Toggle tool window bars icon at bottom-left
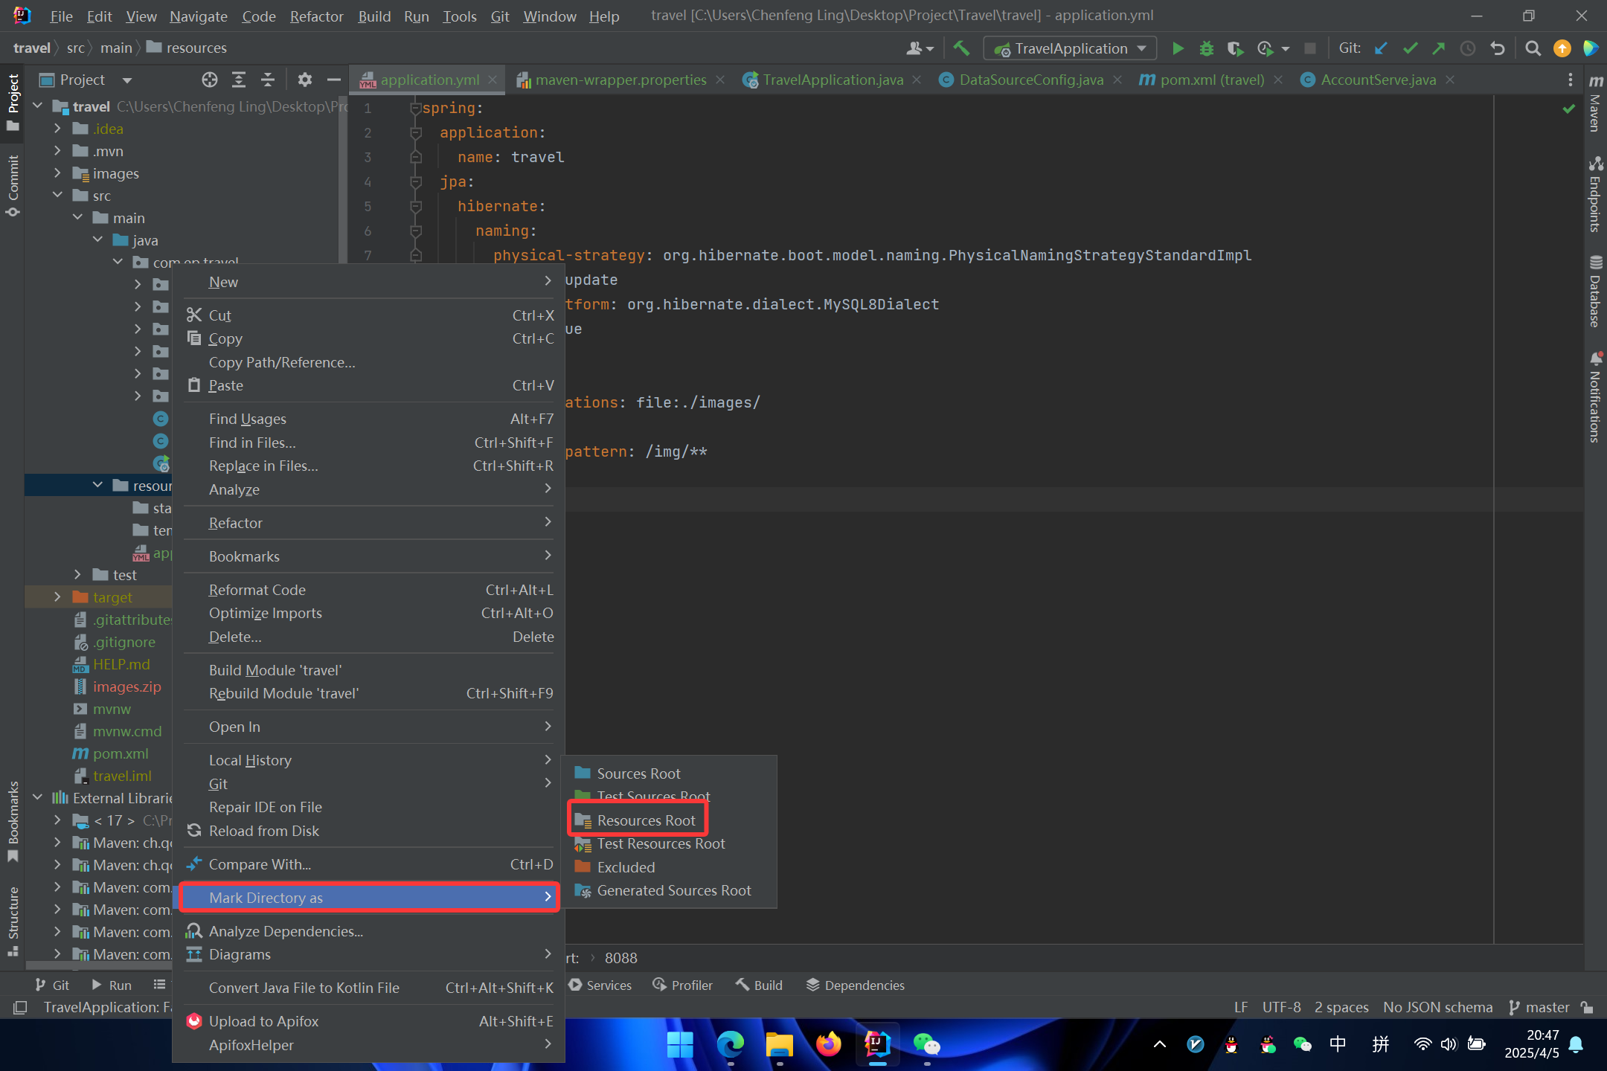The width and height of the screenshot is (1607, 1071). [20, 1007]
